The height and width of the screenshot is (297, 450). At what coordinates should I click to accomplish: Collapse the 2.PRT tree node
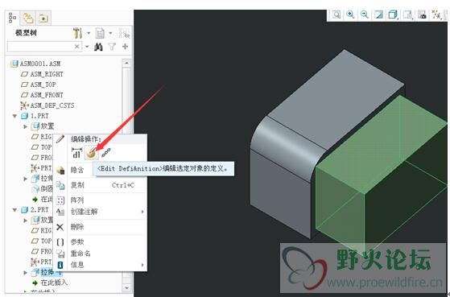[x=14, y=210]
